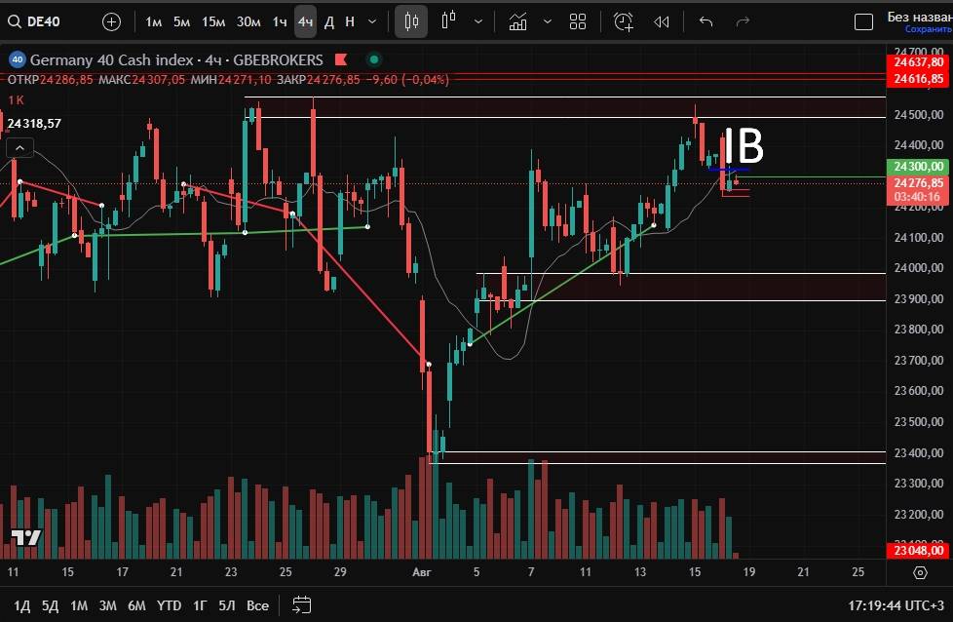Open the indicators chart icon
953x622 pixels.
click(518, 21)
